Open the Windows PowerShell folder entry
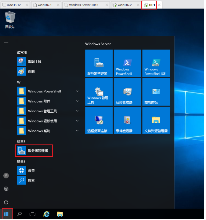206x220 pixels. pos(48,92)
